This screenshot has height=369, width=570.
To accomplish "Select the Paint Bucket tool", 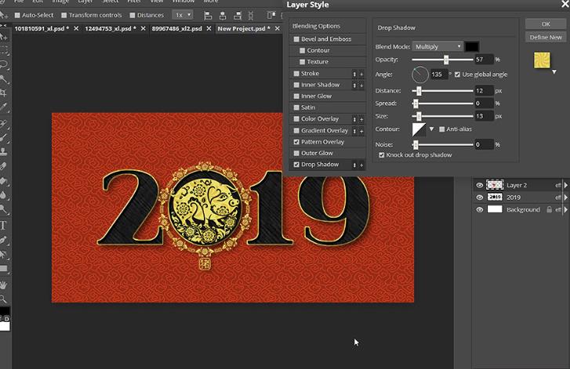I will pyautogui.click(x=3, y=180).
